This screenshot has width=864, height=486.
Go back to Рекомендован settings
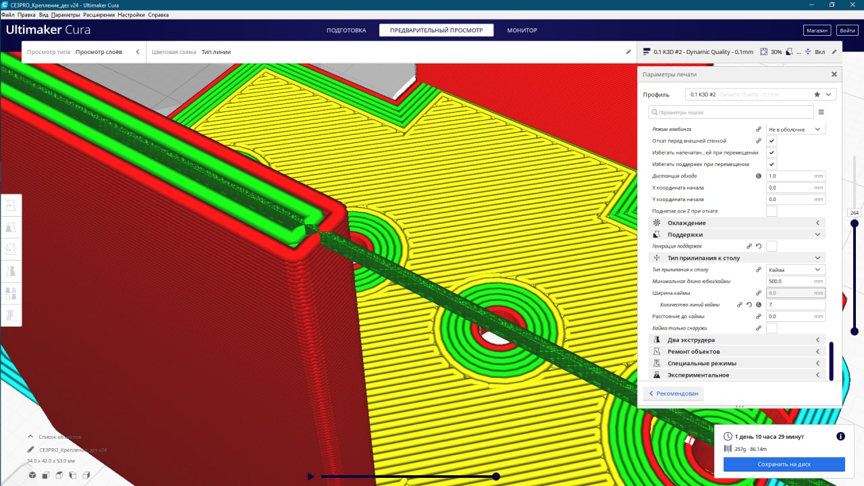coord(673,394)
